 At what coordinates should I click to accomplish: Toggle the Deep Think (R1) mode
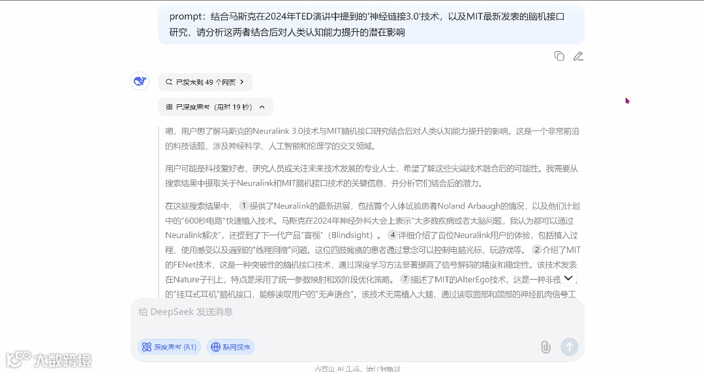click(x=170, y=347)
